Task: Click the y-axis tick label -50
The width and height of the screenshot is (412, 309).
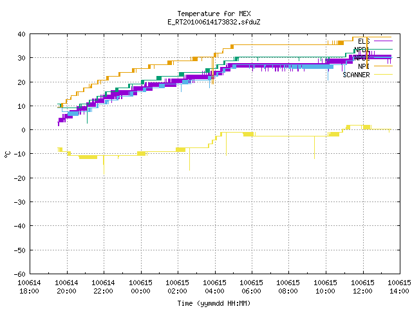Action: click(x=20, y=250)
